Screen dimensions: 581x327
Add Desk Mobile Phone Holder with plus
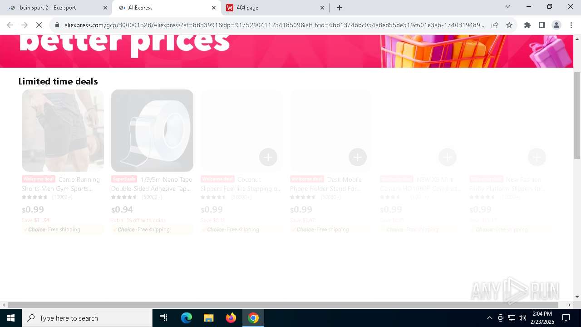358,157
